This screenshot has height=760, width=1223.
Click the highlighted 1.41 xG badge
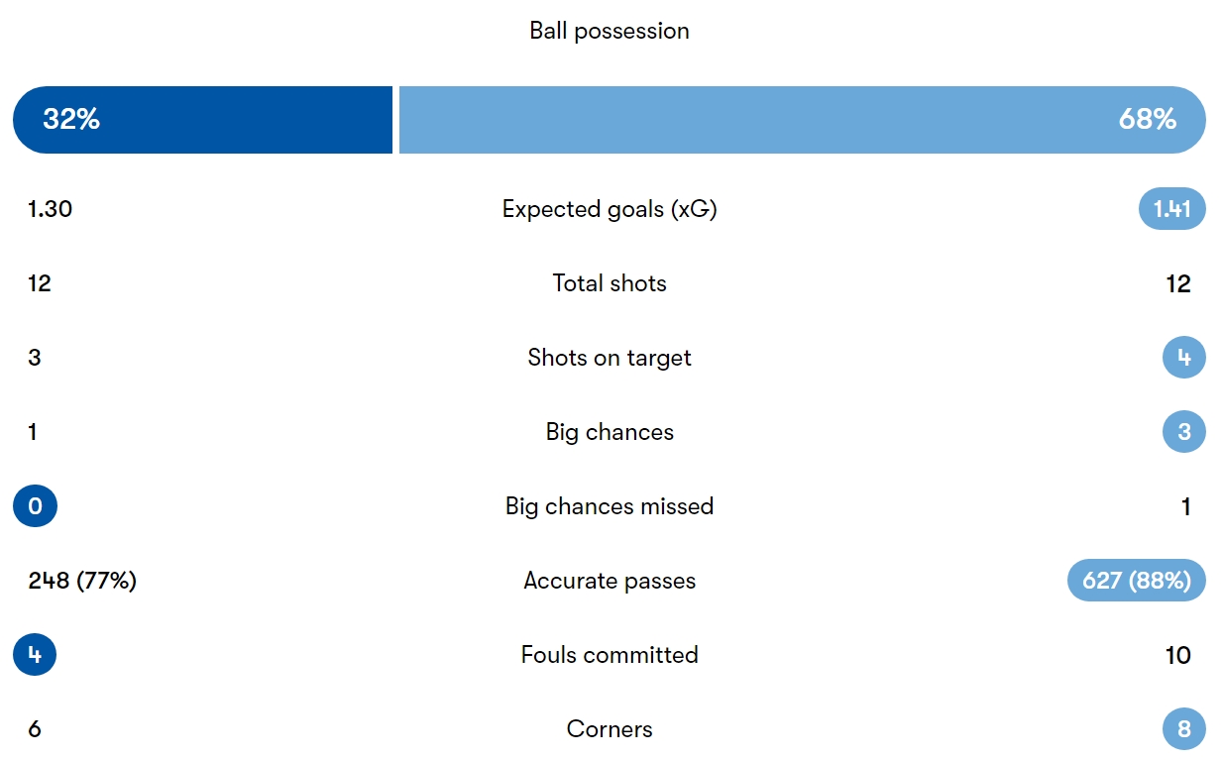pos(1172,209)
